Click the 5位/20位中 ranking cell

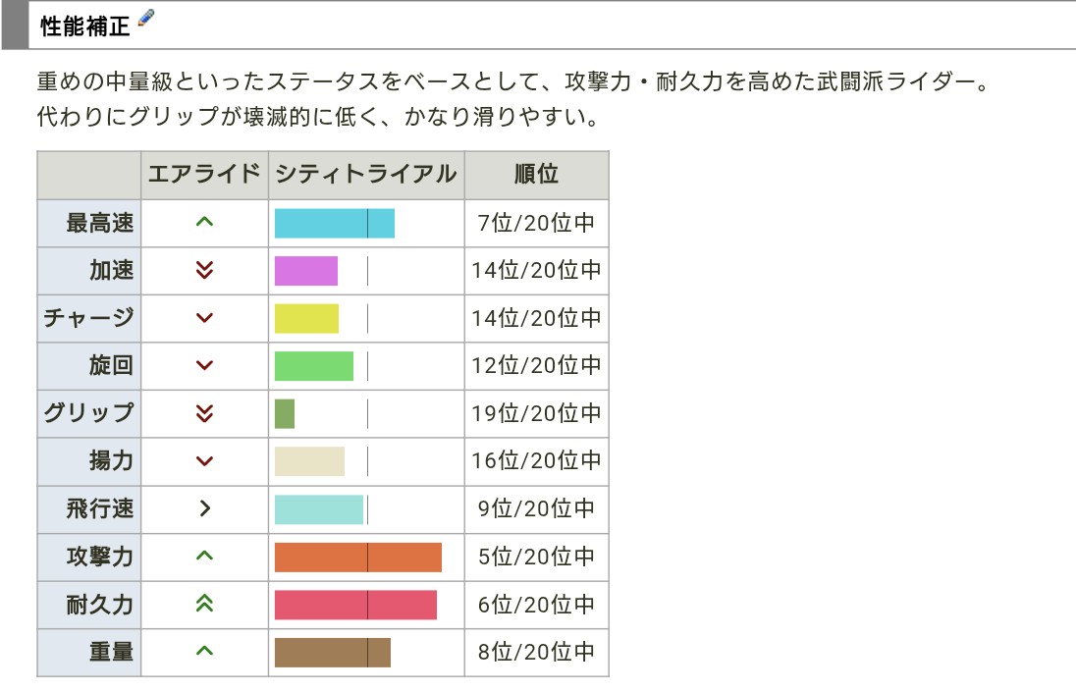(536, 557)
